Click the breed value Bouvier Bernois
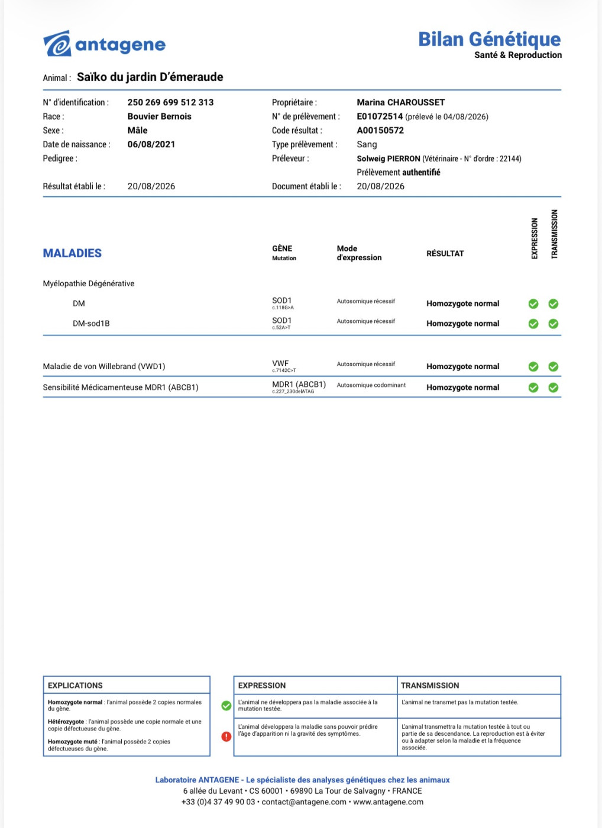 pos(160,117)
